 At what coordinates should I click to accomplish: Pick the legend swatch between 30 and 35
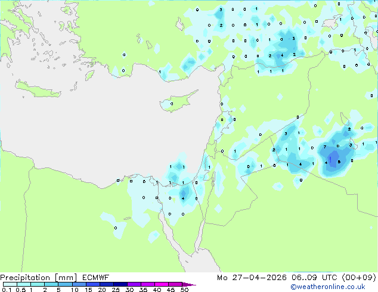[x=134, y=284]
